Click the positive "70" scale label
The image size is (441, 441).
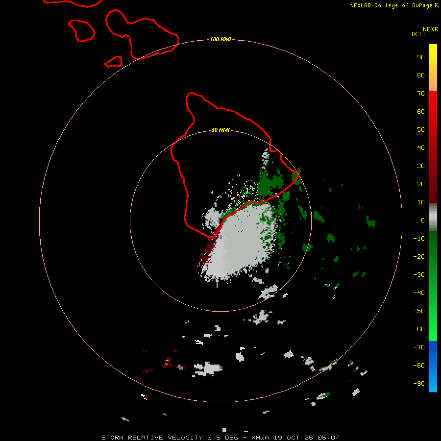pos(421,94)
